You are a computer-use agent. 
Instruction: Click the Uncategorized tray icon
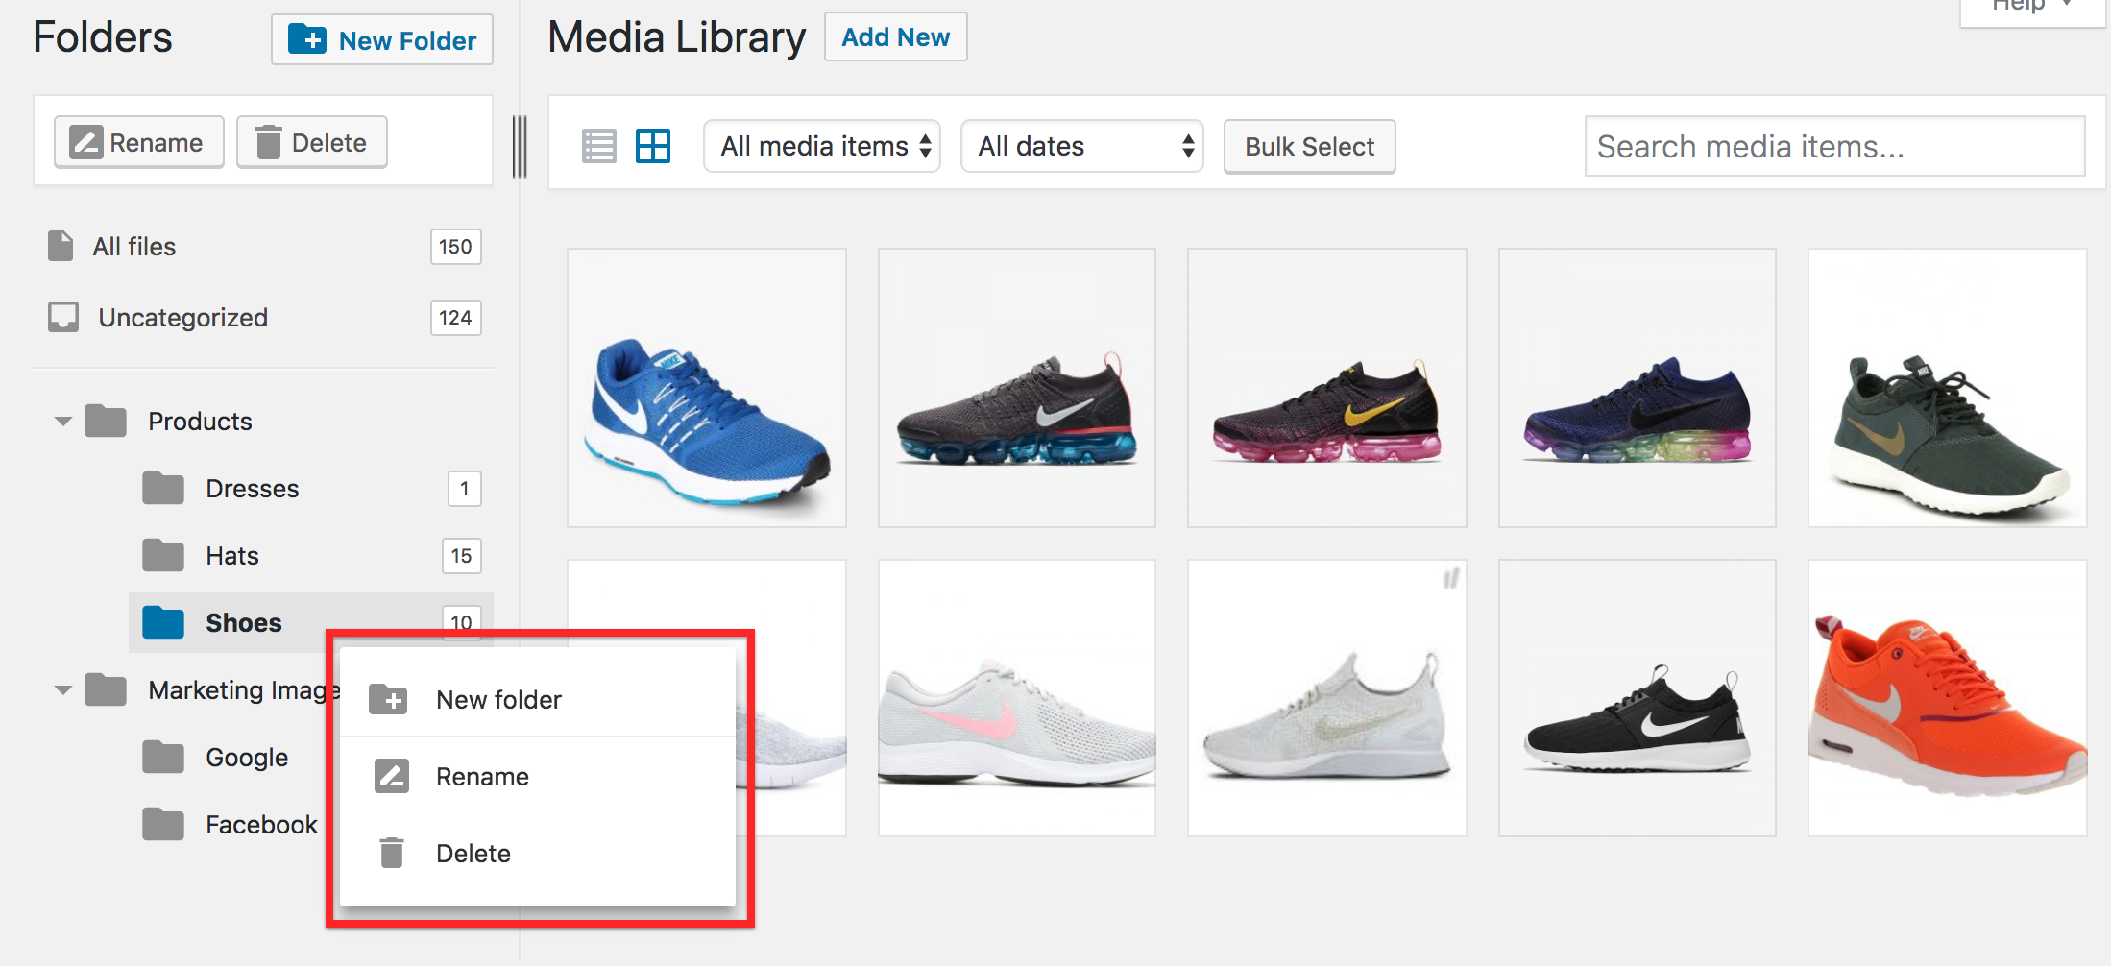click(63, 317)
